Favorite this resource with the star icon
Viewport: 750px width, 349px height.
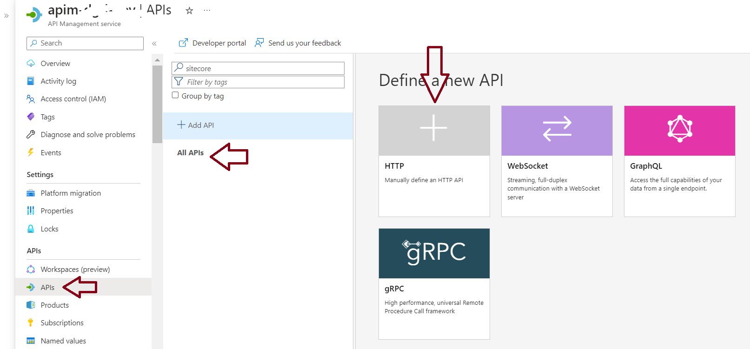pyautogui.click(x=189, y=11)
